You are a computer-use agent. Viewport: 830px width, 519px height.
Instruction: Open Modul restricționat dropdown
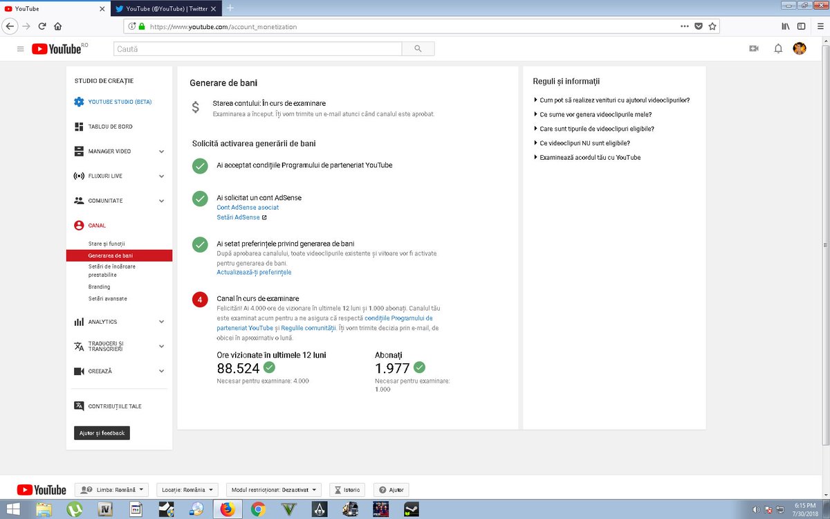click(275, 490)
